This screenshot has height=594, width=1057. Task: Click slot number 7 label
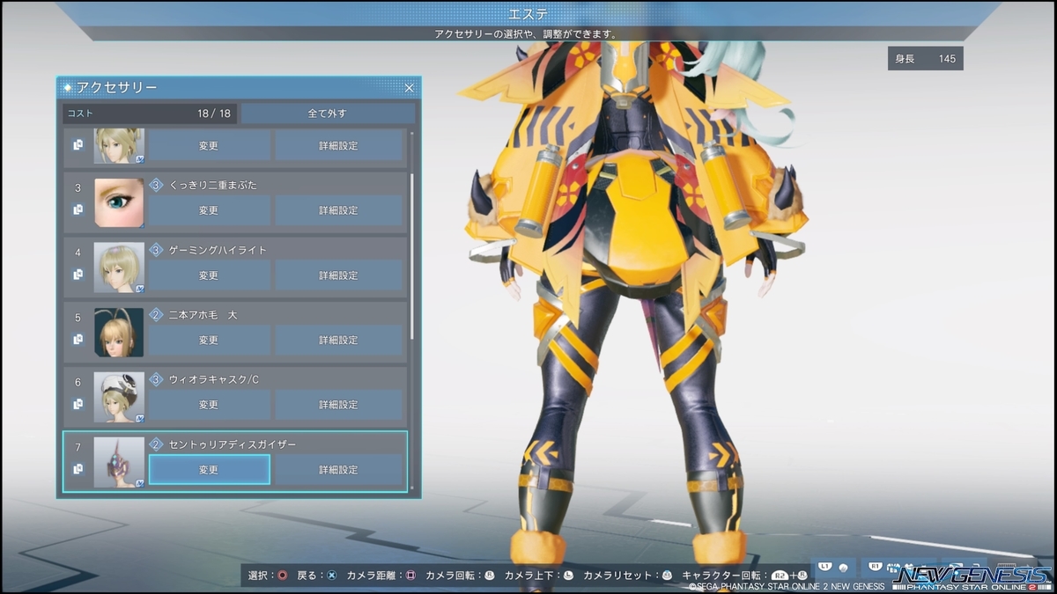(78, 448)
